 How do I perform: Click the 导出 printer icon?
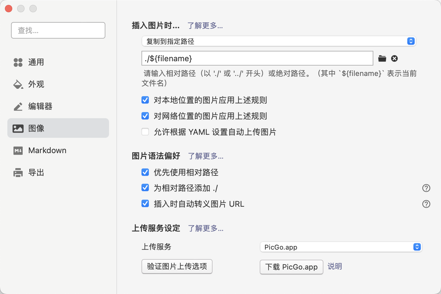(18, 172)
